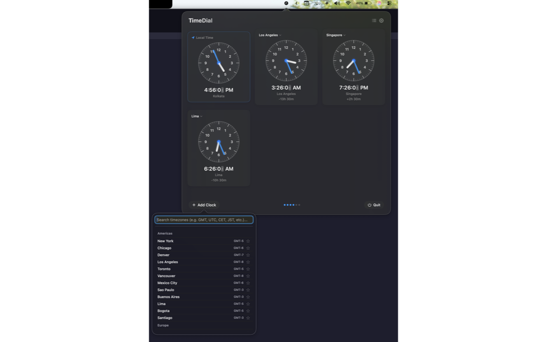Open the TimeDial list view icon
This screenshot has height=342, width=547.
[374, 21]
